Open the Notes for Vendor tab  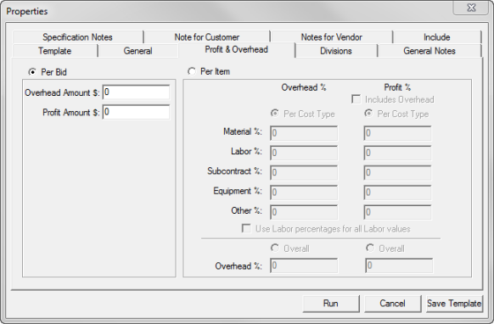tap(331, 37)
